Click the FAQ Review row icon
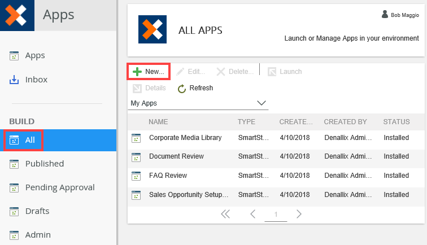This screenshot has width=427, height=245. [136, 176]
